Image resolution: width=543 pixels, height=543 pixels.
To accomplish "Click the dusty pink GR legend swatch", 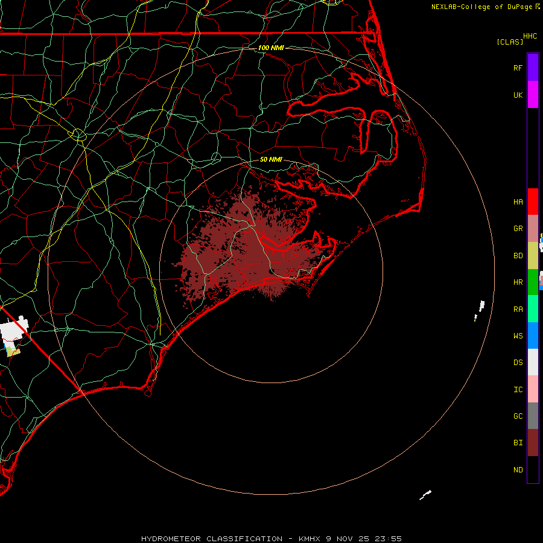I will 533,229.
